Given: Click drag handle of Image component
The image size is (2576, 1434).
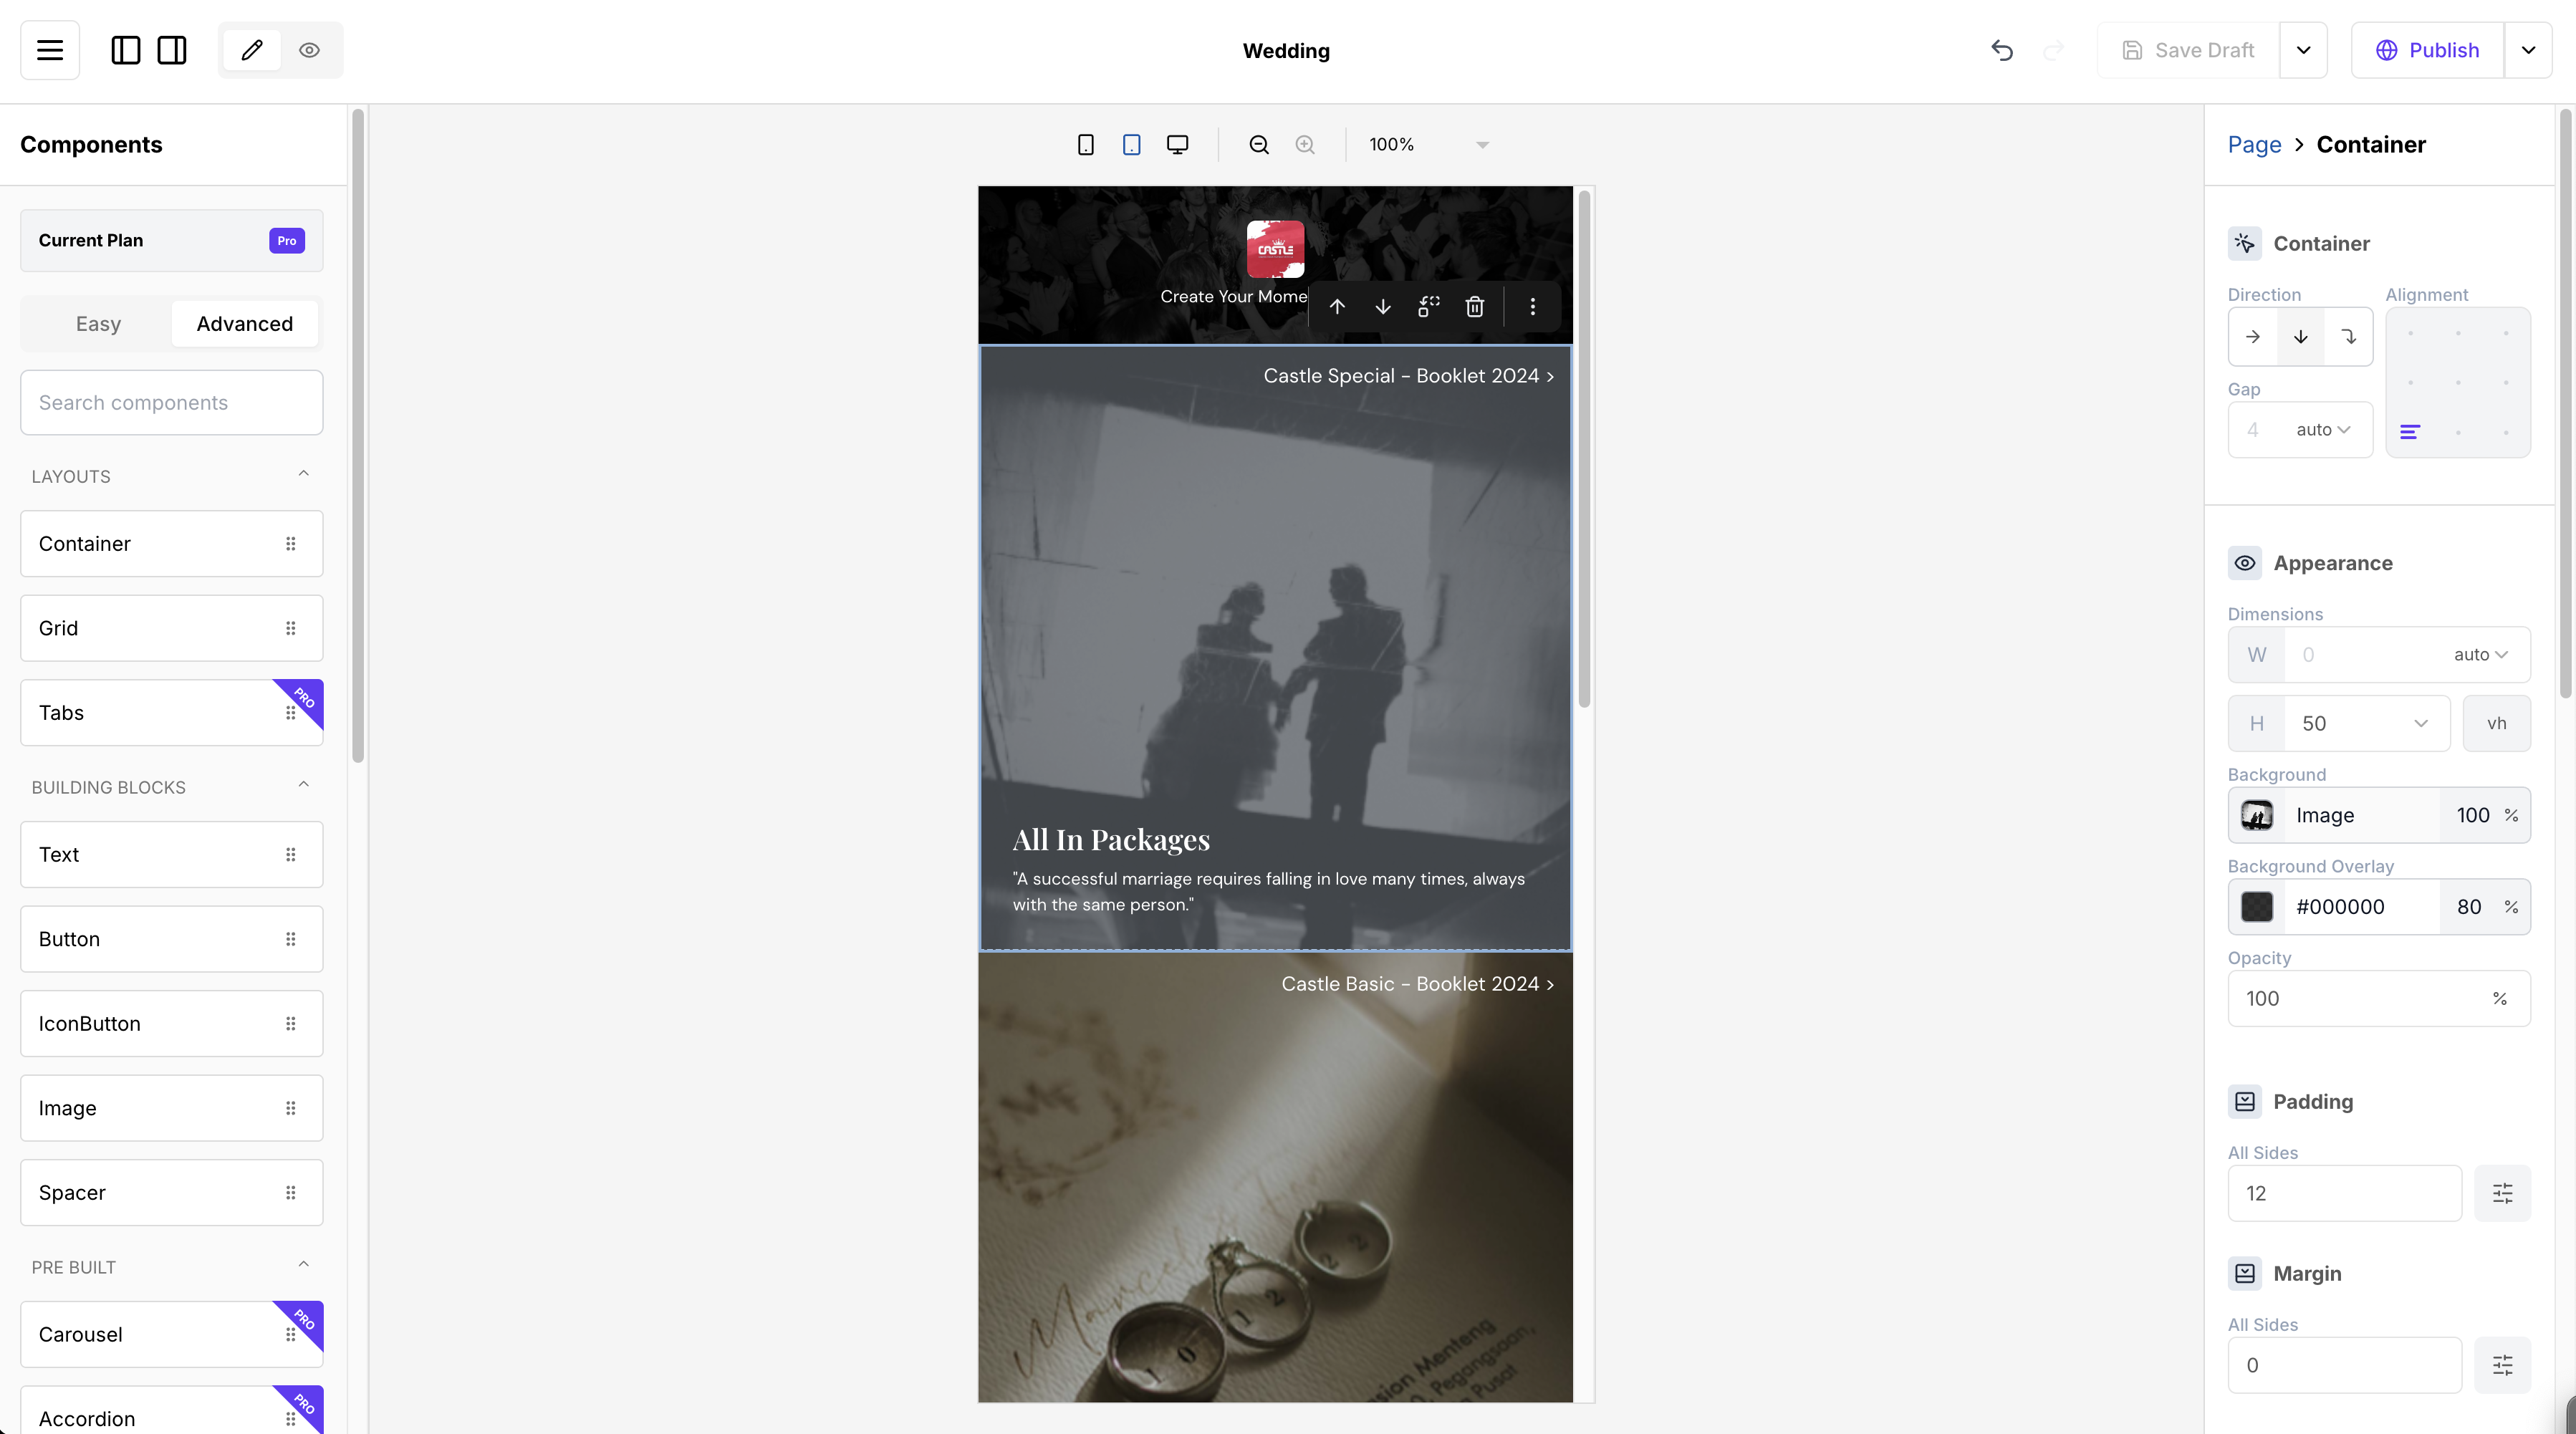Looking at the screenshot, I should [291, 1109].
